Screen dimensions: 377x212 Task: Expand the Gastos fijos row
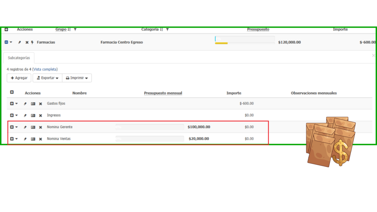point(12,104)
